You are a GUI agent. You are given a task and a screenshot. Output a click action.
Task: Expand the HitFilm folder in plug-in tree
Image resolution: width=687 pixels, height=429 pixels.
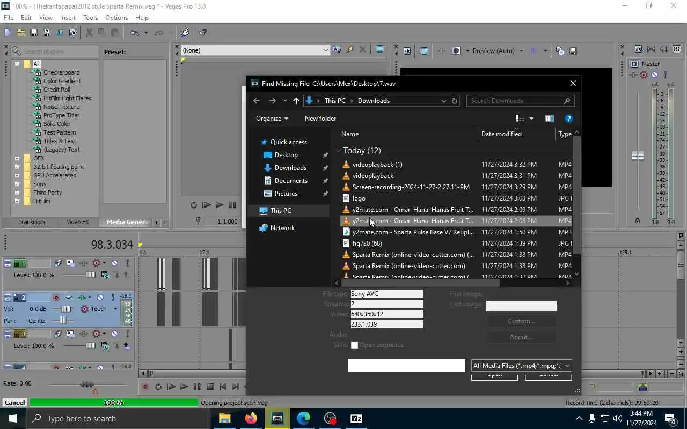pyautogui.click(x=17, y=201)
